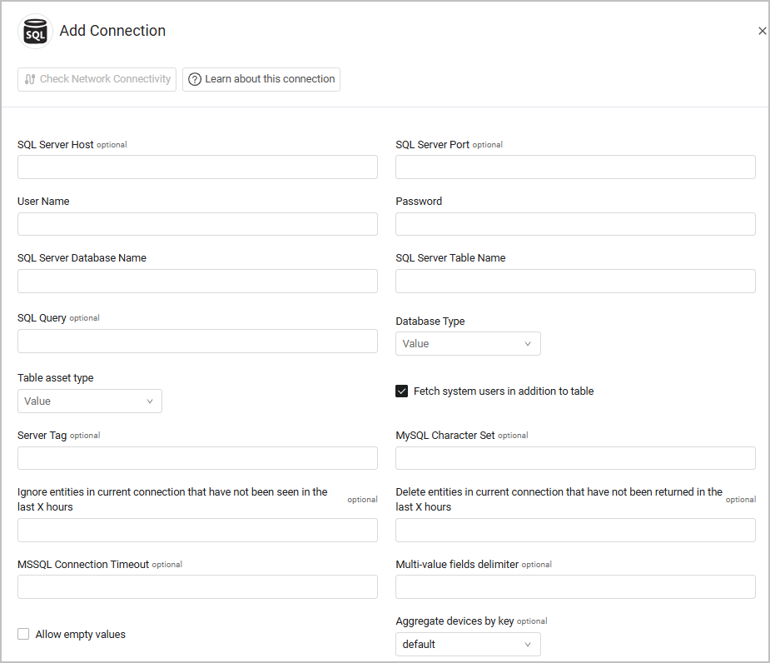
Task: Click the SQL database logo icon
Action: pyautogui.click(x=35, y=32)
